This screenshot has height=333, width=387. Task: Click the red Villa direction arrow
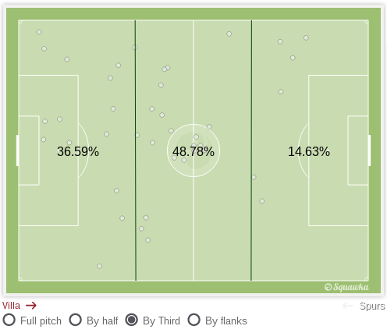click(x=31, y=306)
